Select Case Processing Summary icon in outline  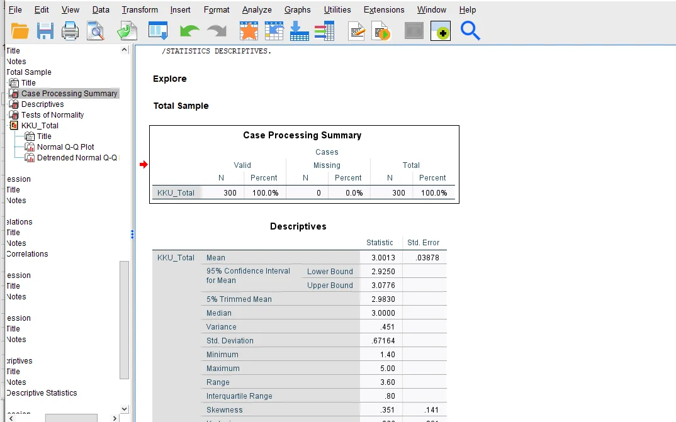(x=14, y=94)
